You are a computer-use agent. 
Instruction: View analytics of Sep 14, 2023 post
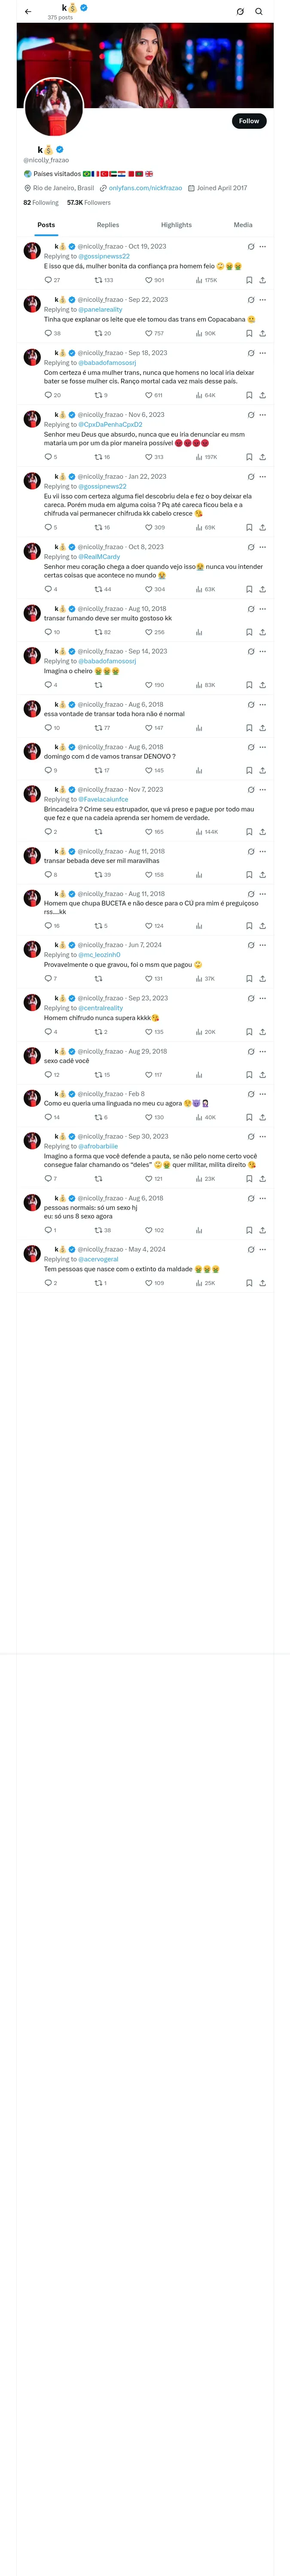pos(199,685)
